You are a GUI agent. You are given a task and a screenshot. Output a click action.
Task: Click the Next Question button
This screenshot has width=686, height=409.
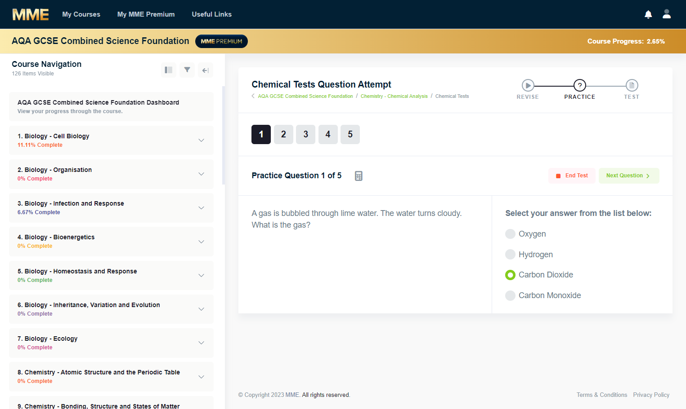point(629,176)
